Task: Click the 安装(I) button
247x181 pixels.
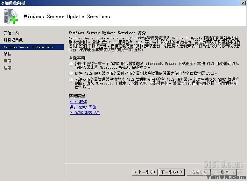Action: click(199, 172)
